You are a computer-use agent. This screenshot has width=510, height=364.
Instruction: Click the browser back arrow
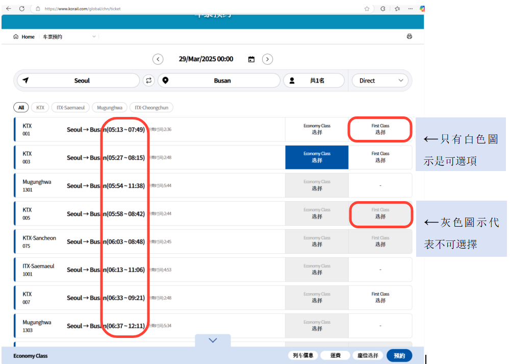[8, 9]
